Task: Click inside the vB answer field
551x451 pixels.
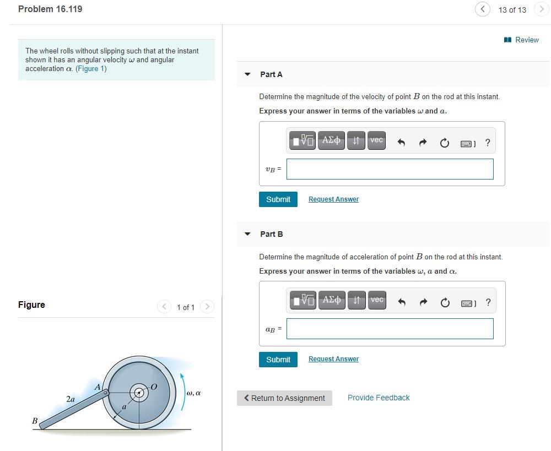Action: (x=390, y=169)
